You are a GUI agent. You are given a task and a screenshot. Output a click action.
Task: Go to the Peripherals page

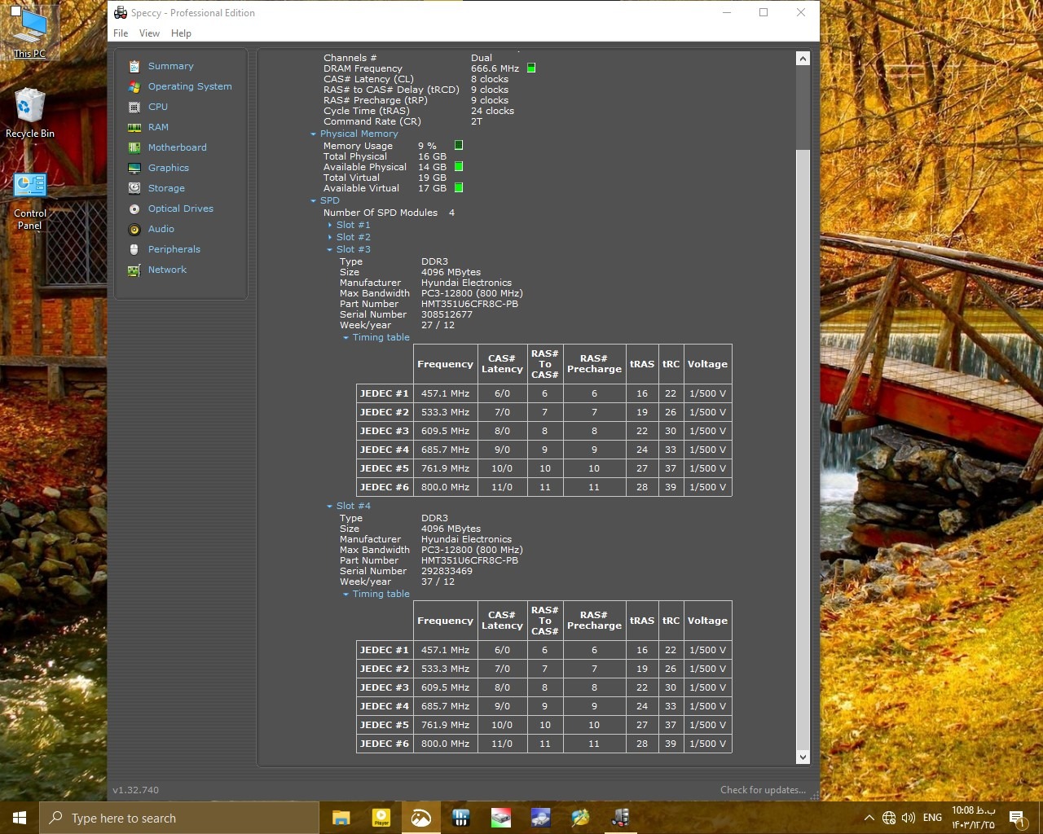pyautogui.click(x=174, y=249)
